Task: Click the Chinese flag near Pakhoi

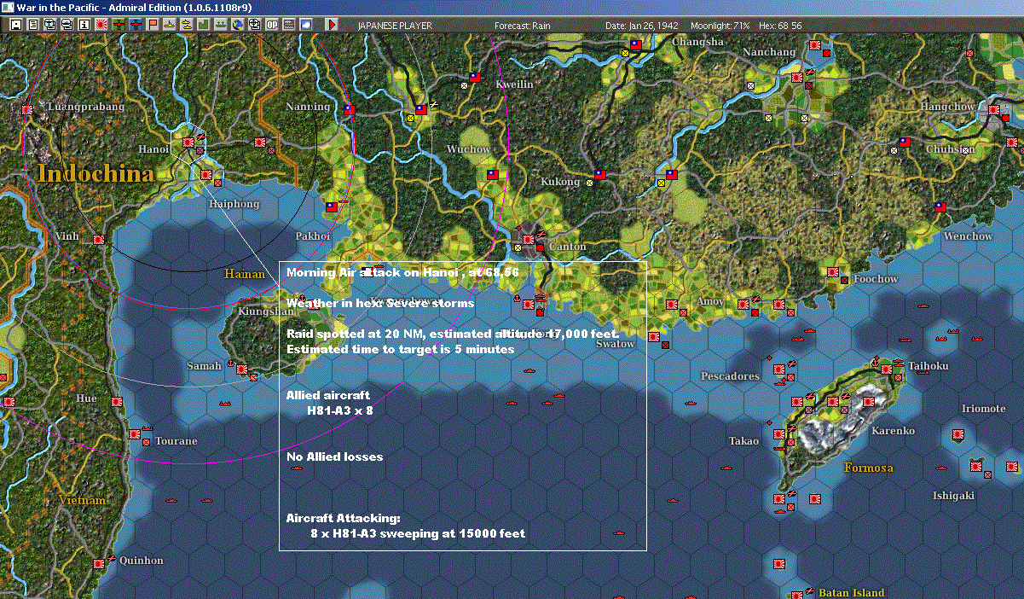Action: click(x=332, y=206)
